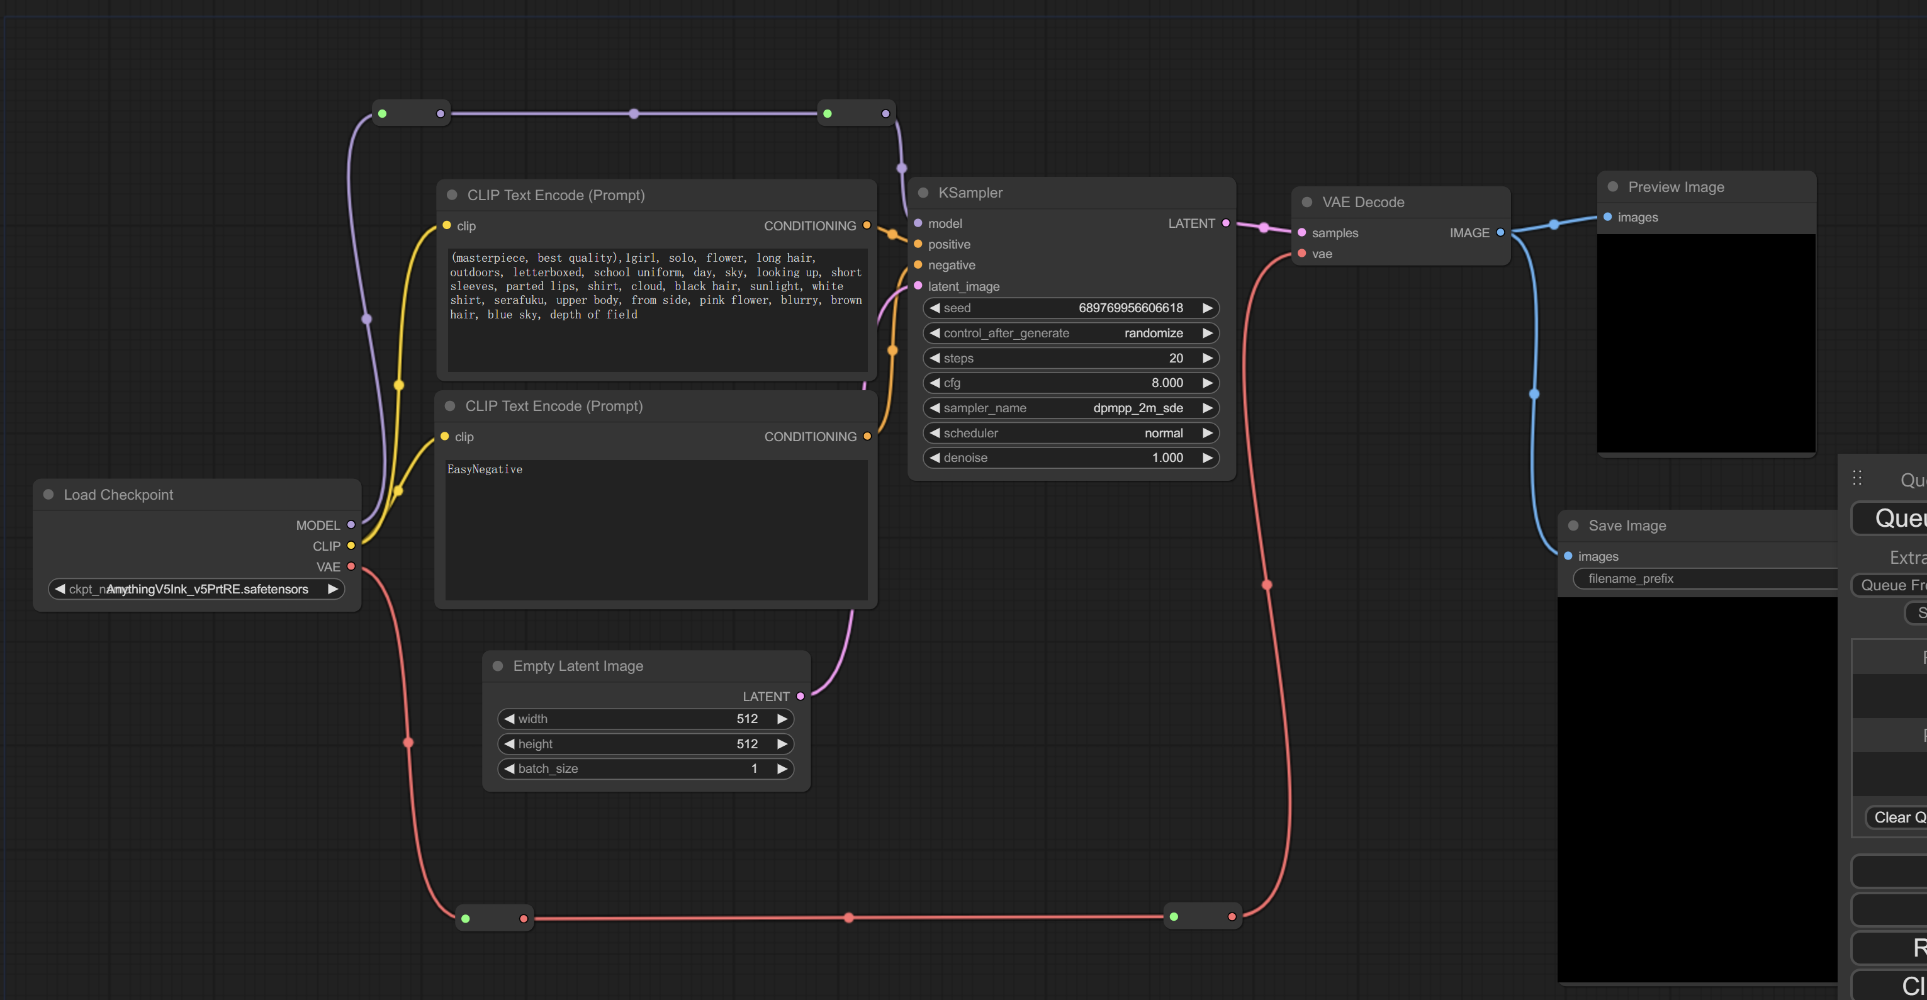This screenshot has width=1927, height=1000.
Task: Click the IMAGE output socket on VAE Decode
Action: [1500, 233]
